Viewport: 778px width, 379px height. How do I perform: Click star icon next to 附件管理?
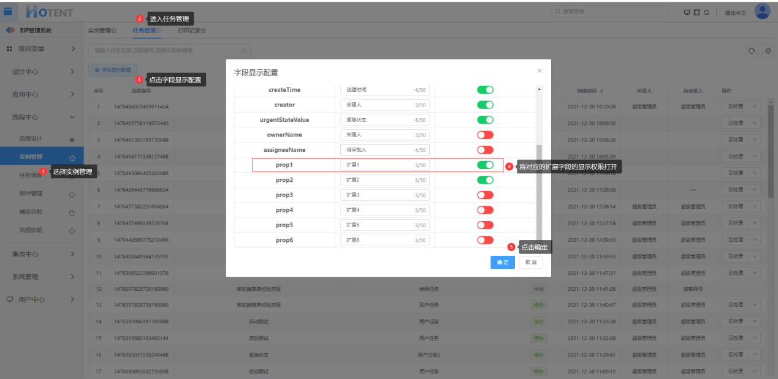(72, 194)
